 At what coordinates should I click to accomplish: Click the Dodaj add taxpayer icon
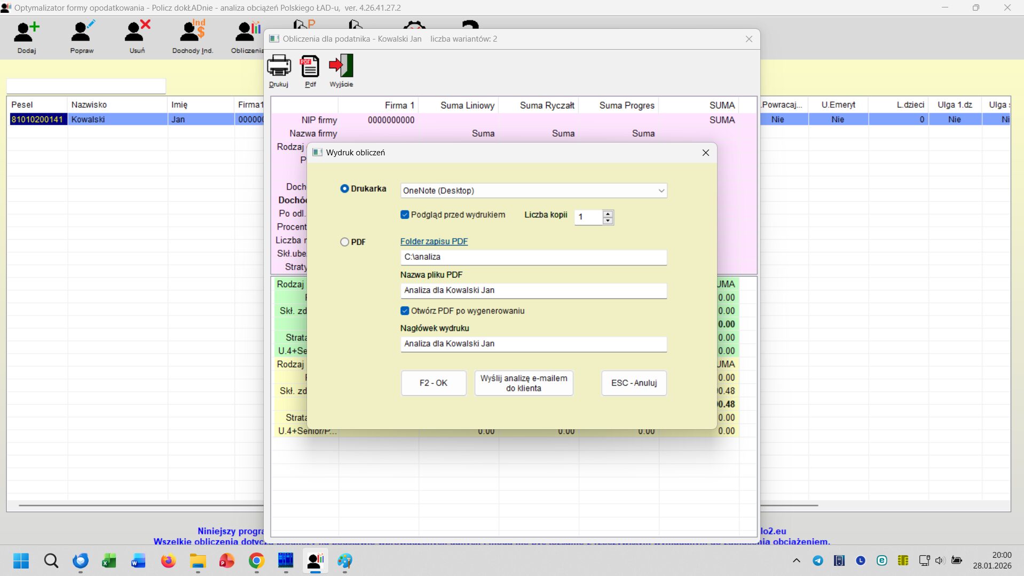click(x=26, y=33)
